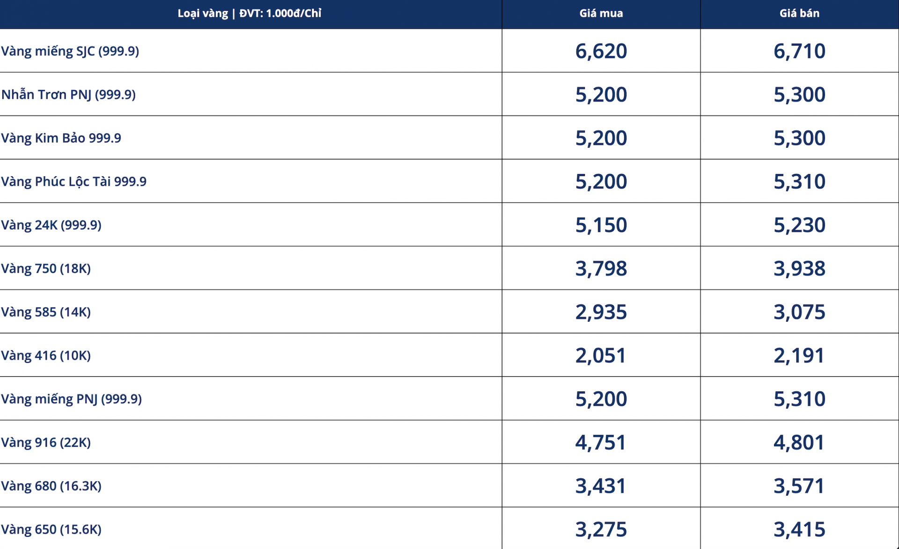899x549 pixels.
Task: Click the sell price 5,230
Action: (x=799, y=225)
